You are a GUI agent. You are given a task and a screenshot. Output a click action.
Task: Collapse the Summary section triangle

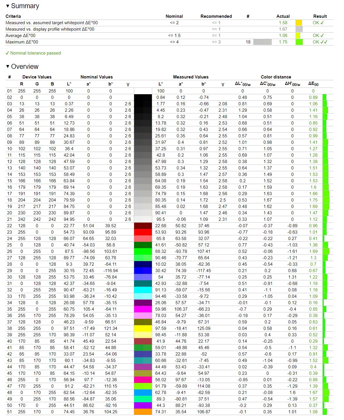tap(8, 6)
